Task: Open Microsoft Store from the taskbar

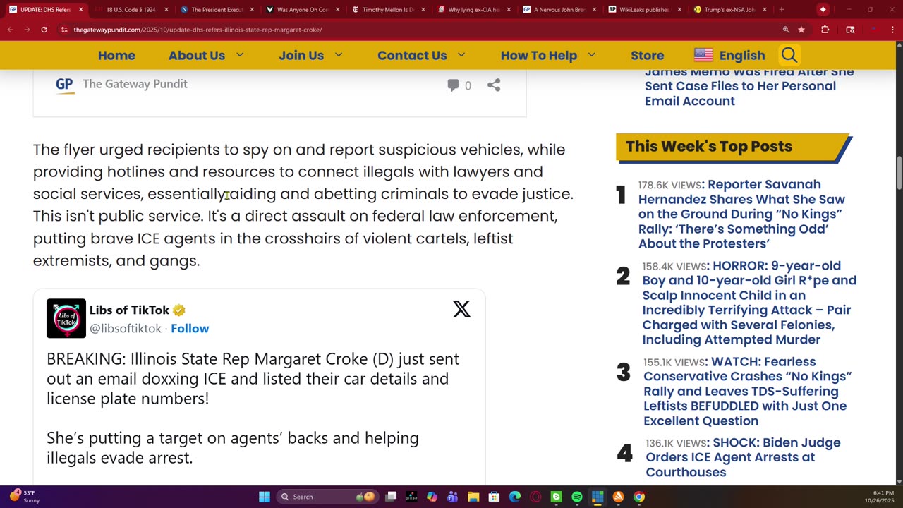Action: point(494,497)
